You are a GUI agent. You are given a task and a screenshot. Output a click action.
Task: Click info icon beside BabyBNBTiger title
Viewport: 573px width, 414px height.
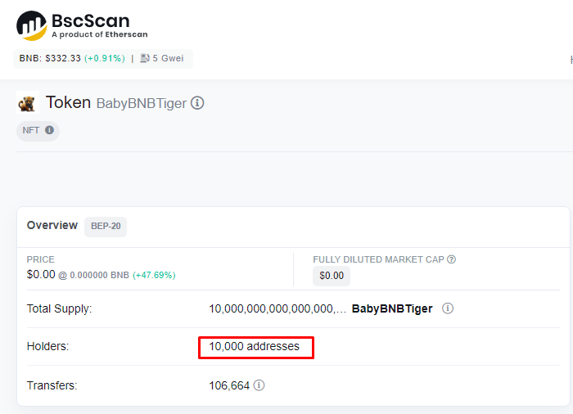click(x=198, y=102)
